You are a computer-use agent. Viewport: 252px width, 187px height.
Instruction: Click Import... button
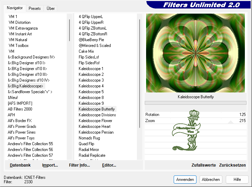(50, 165)
